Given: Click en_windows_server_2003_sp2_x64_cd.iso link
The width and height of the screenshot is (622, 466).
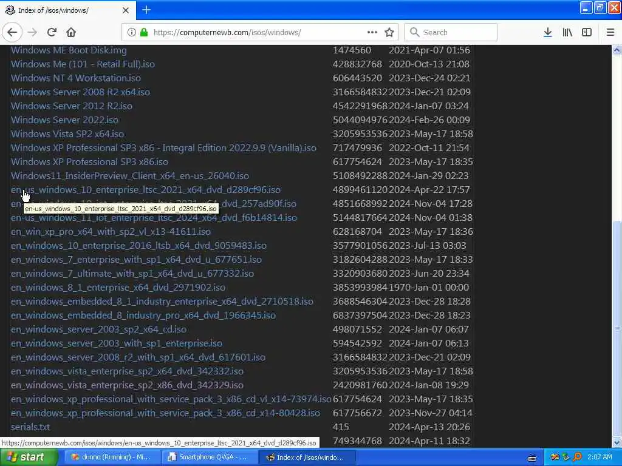Looking at the screenshot, I should click(99, 329).
